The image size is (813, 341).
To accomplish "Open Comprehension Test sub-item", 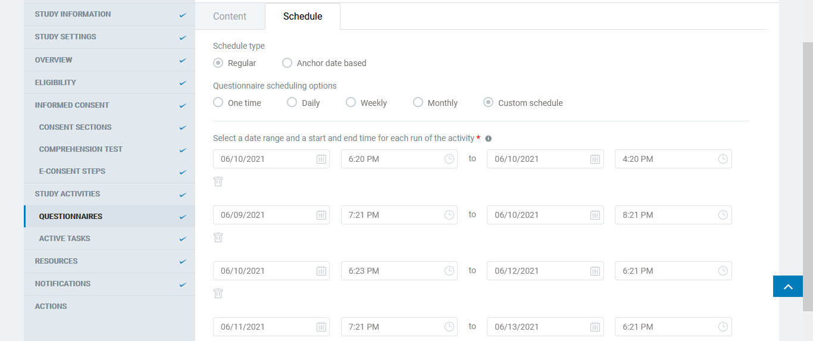I will tap(110, 149).
